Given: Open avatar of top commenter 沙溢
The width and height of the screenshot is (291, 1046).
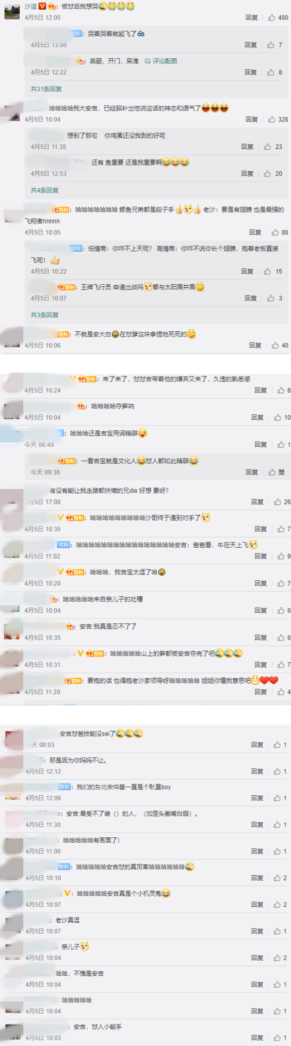Looking at the screenshot, I should point(12,11).
